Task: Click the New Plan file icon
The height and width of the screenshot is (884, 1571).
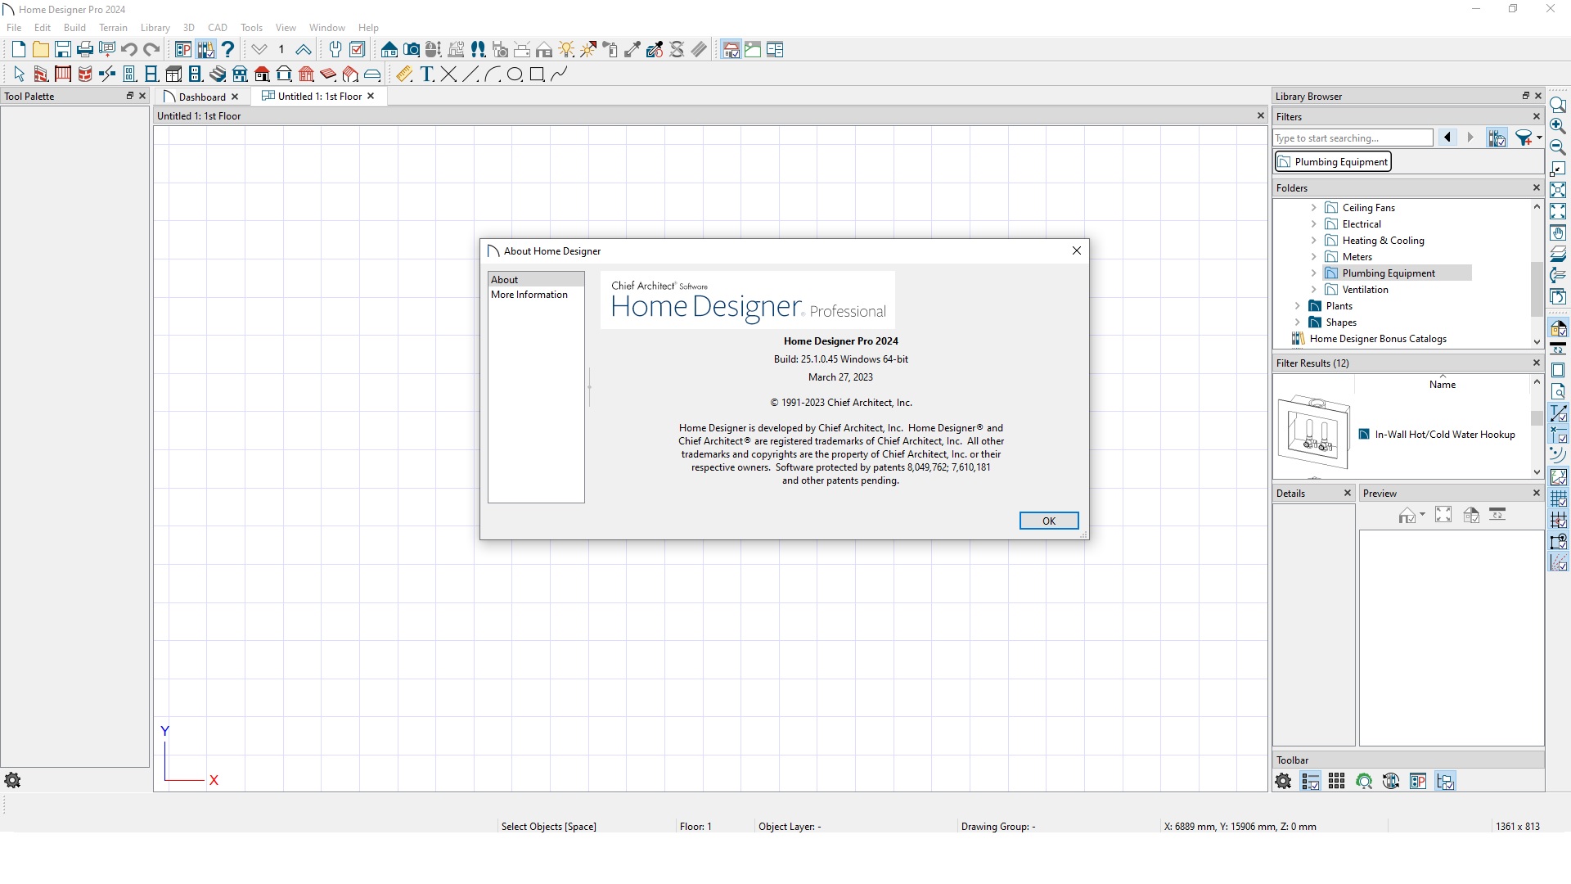Action: point(18,50)
